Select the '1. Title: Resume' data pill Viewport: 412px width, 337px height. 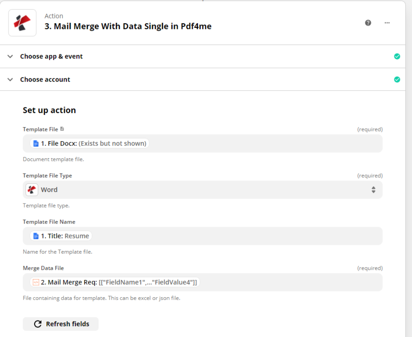click(64, 236)
